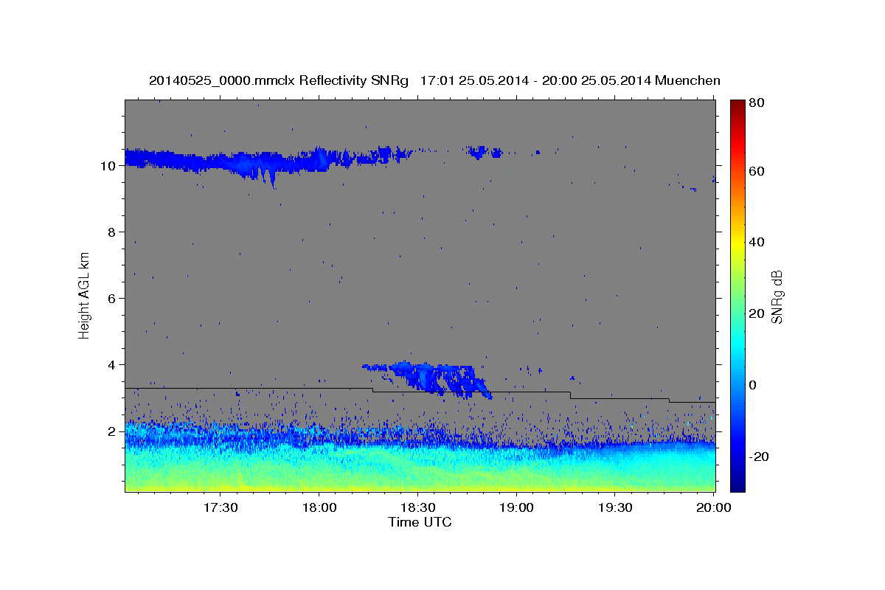Click the 'SNRg dB' colorbar label

pyautogui.click(x=777, y=296)
